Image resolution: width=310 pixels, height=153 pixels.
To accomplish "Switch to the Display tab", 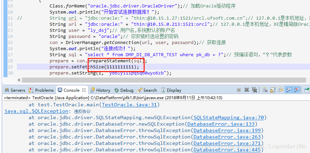I will 171,90.
